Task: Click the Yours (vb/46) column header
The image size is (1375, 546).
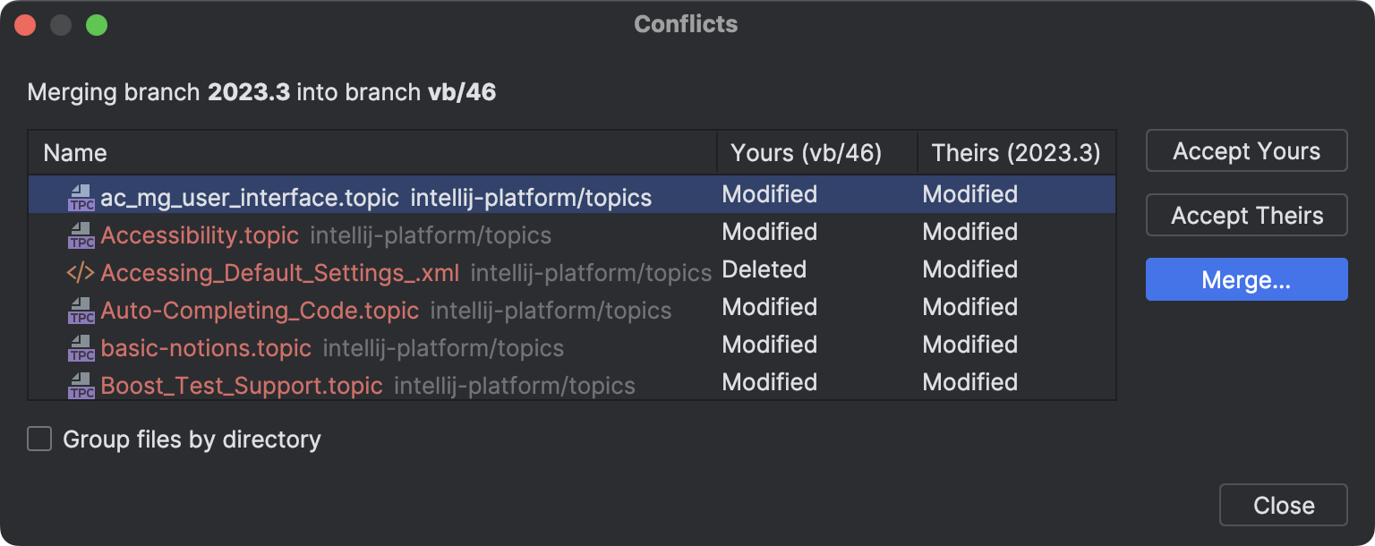Action: (804, 152)
